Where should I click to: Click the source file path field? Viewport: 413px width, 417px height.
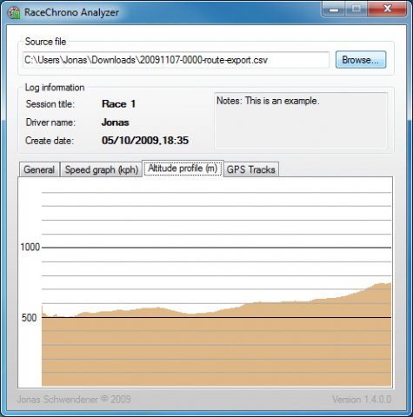(176, 60)
